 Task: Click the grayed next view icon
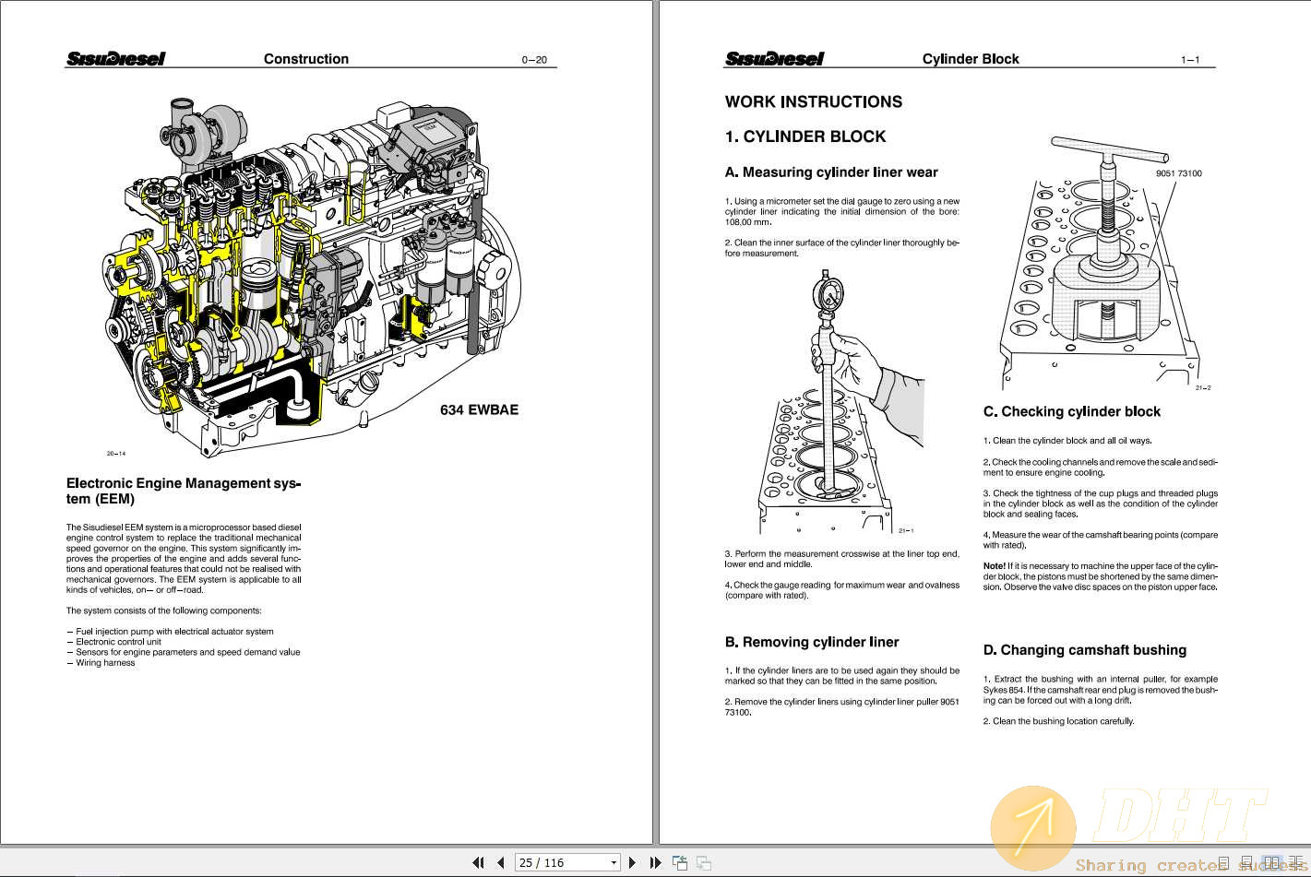(703, 862)
